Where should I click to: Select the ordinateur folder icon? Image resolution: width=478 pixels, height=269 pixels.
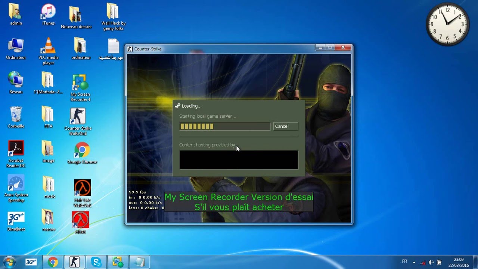click(x=81, y=49)
